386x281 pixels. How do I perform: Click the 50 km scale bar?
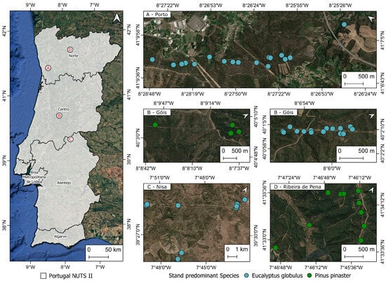click(x=98, y=257)
